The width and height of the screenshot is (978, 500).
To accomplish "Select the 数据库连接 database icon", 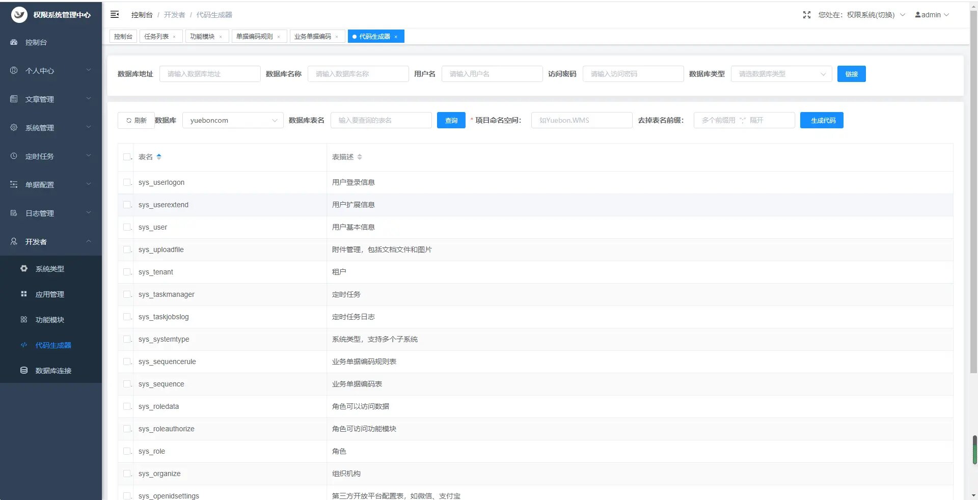I will click(x=24, y=370).
